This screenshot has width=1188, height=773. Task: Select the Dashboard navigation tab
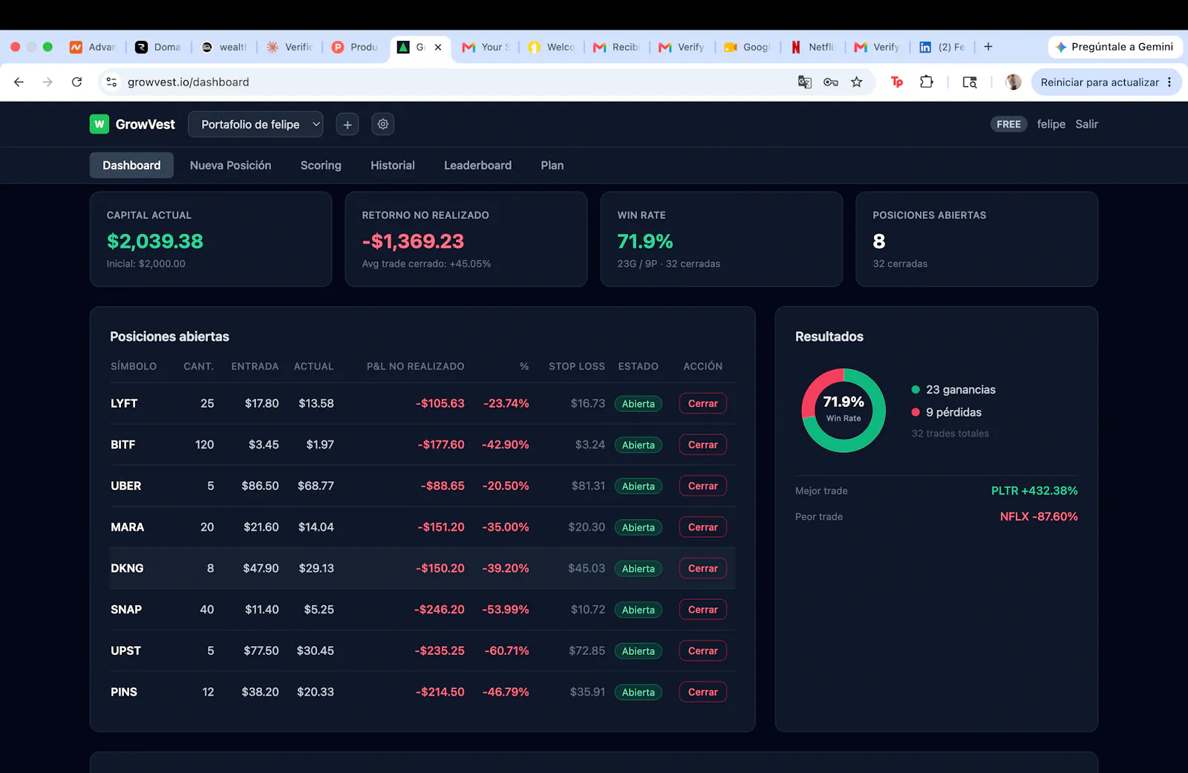pyautogui.click(x=131, y=165)
